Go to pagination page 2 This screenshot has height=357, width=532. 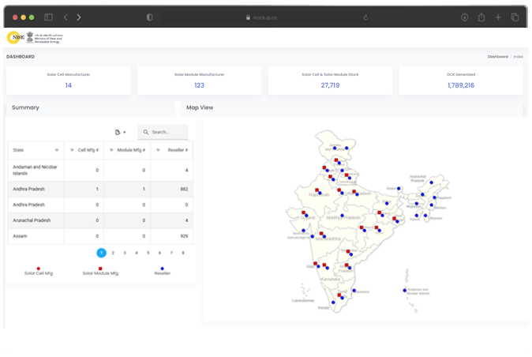point(113,253)
